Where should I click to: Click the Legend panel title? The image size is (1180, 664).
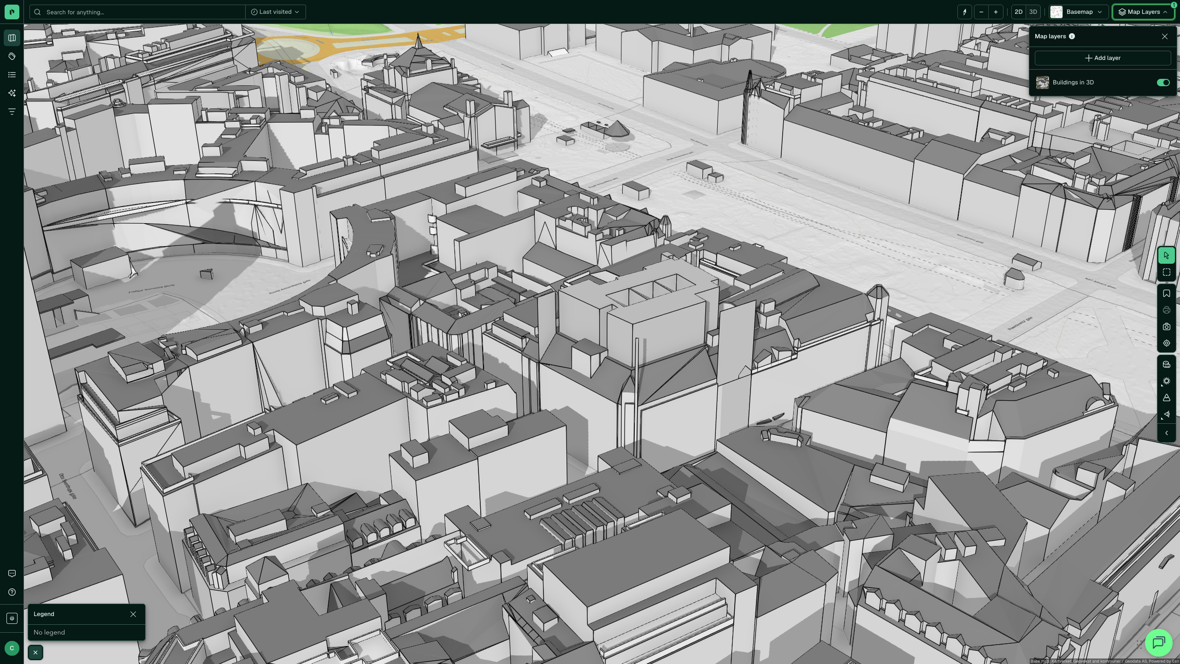point(44,614)
